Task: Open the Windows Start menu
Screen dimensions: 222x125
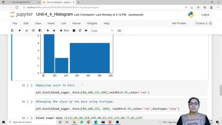Action: tap(3, 122)
